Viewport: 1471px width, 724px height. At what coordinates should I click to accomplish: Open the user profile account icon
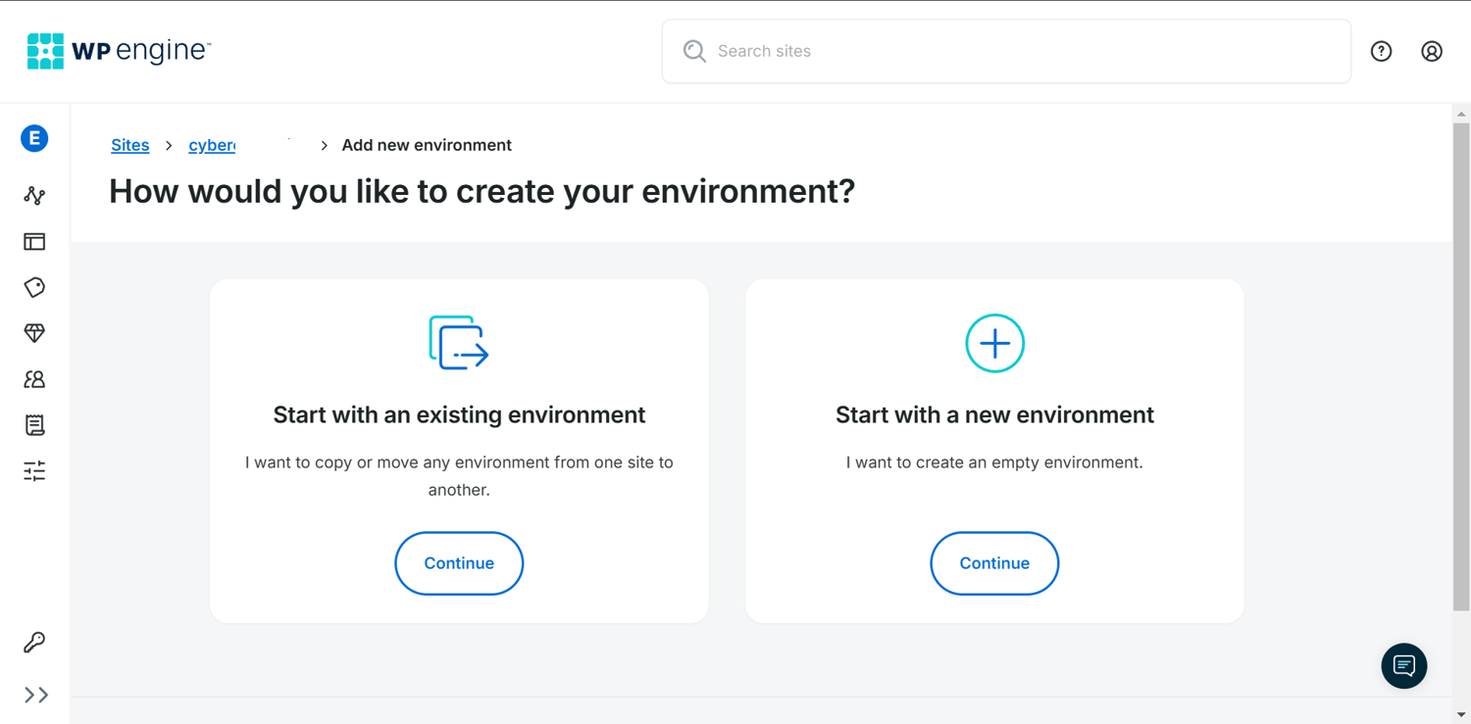(x=1432, y=51)
